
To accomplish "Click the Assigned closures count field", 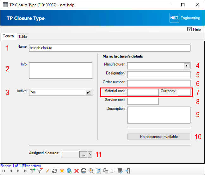I will (x=70, y=154).
